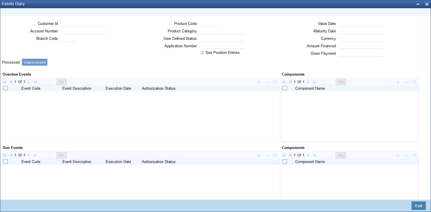Image resolution: width=431 pixels, height=212 pixels.
Task: Go to next page of Due Events grid
Action: click(x=29, y=155)
